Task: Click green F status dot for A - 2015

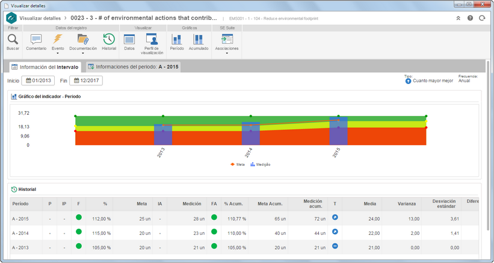Action: [x=79, y=217]
